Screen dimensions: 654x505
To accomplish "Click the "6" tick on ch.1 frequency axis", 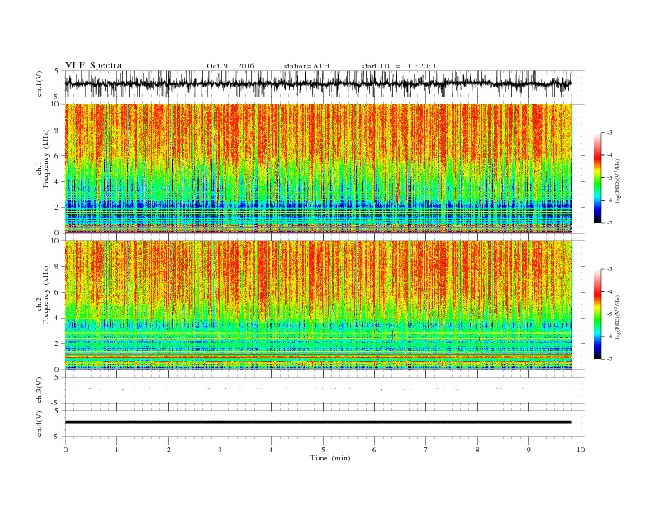I will (x=58, y=156).
